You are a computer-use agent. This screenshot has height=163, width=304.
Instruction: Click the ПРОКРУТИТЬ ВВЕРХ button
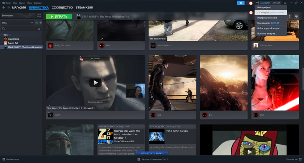pyautogui.click(x=152, y=153)
